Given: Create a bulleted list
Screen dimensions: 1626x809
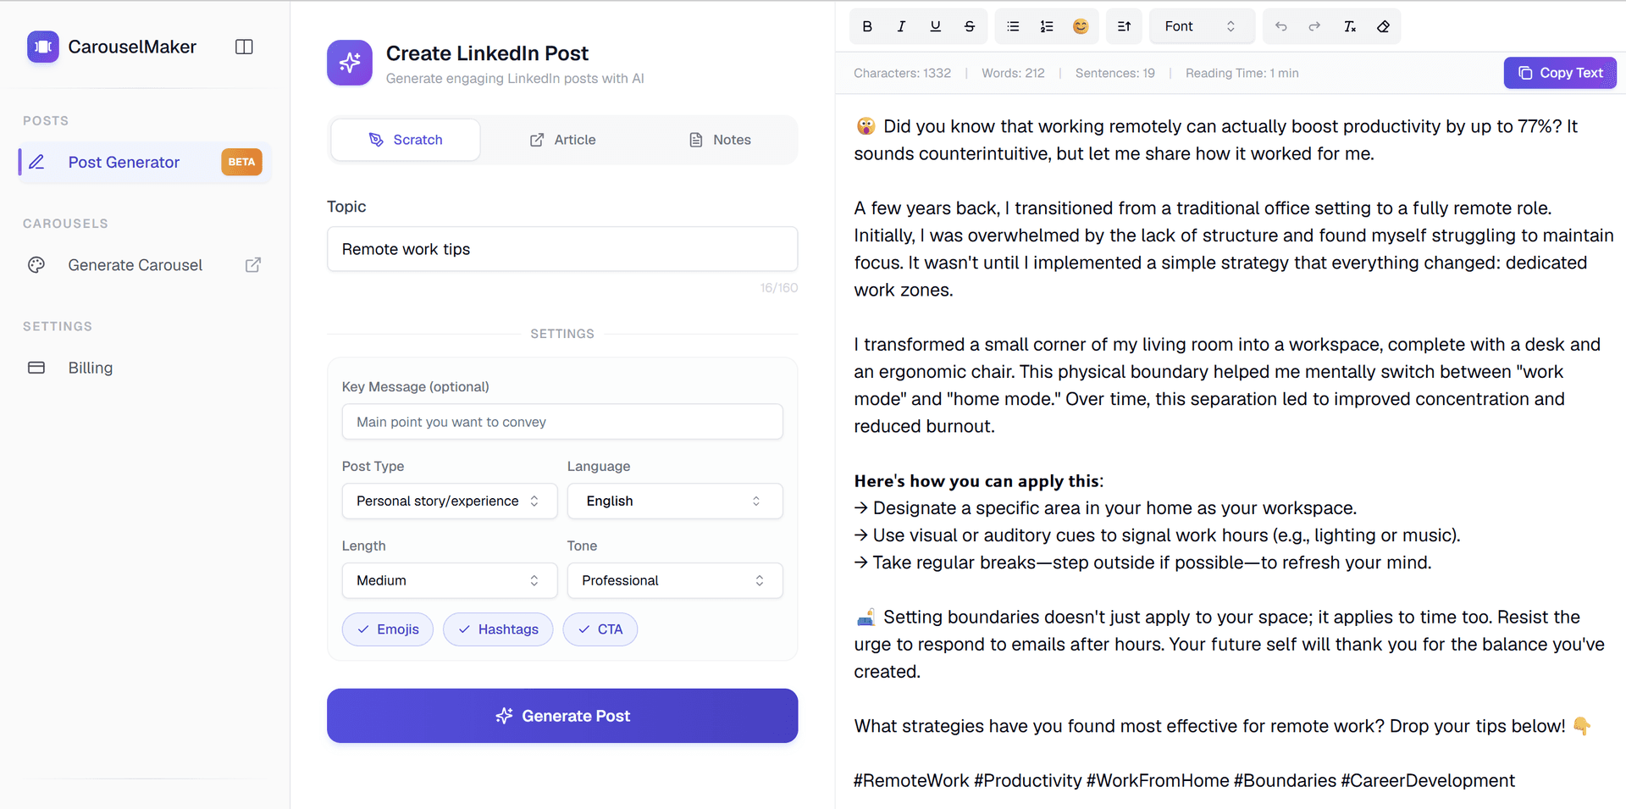Looking at the screenshot, I should (1013, 26).
